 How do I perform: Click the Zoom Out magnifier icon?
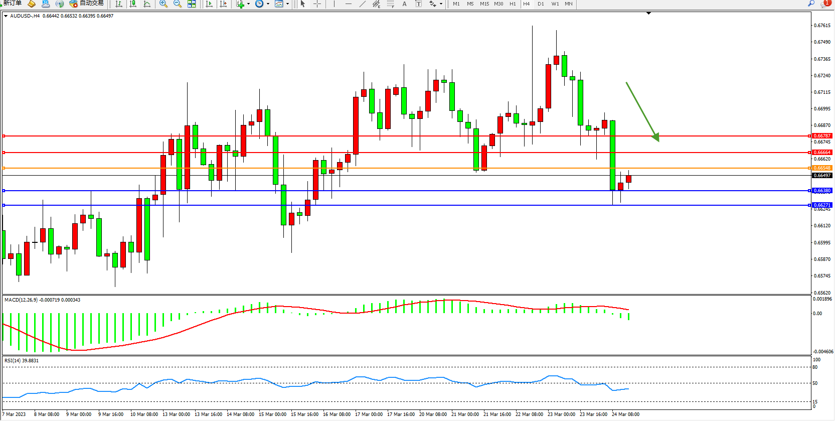[x=177, y=4]
